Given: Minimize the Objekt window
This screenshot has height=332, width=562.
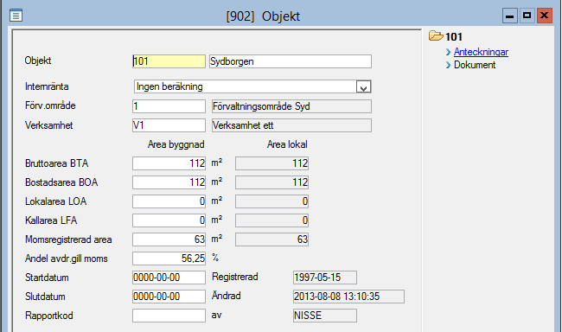Looking at the screenshot, I should click(509, 16).
